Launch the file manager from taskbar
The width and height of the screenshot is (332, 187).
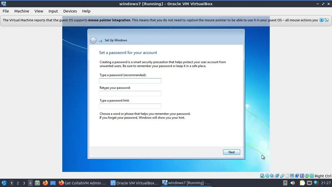point(37,183)
